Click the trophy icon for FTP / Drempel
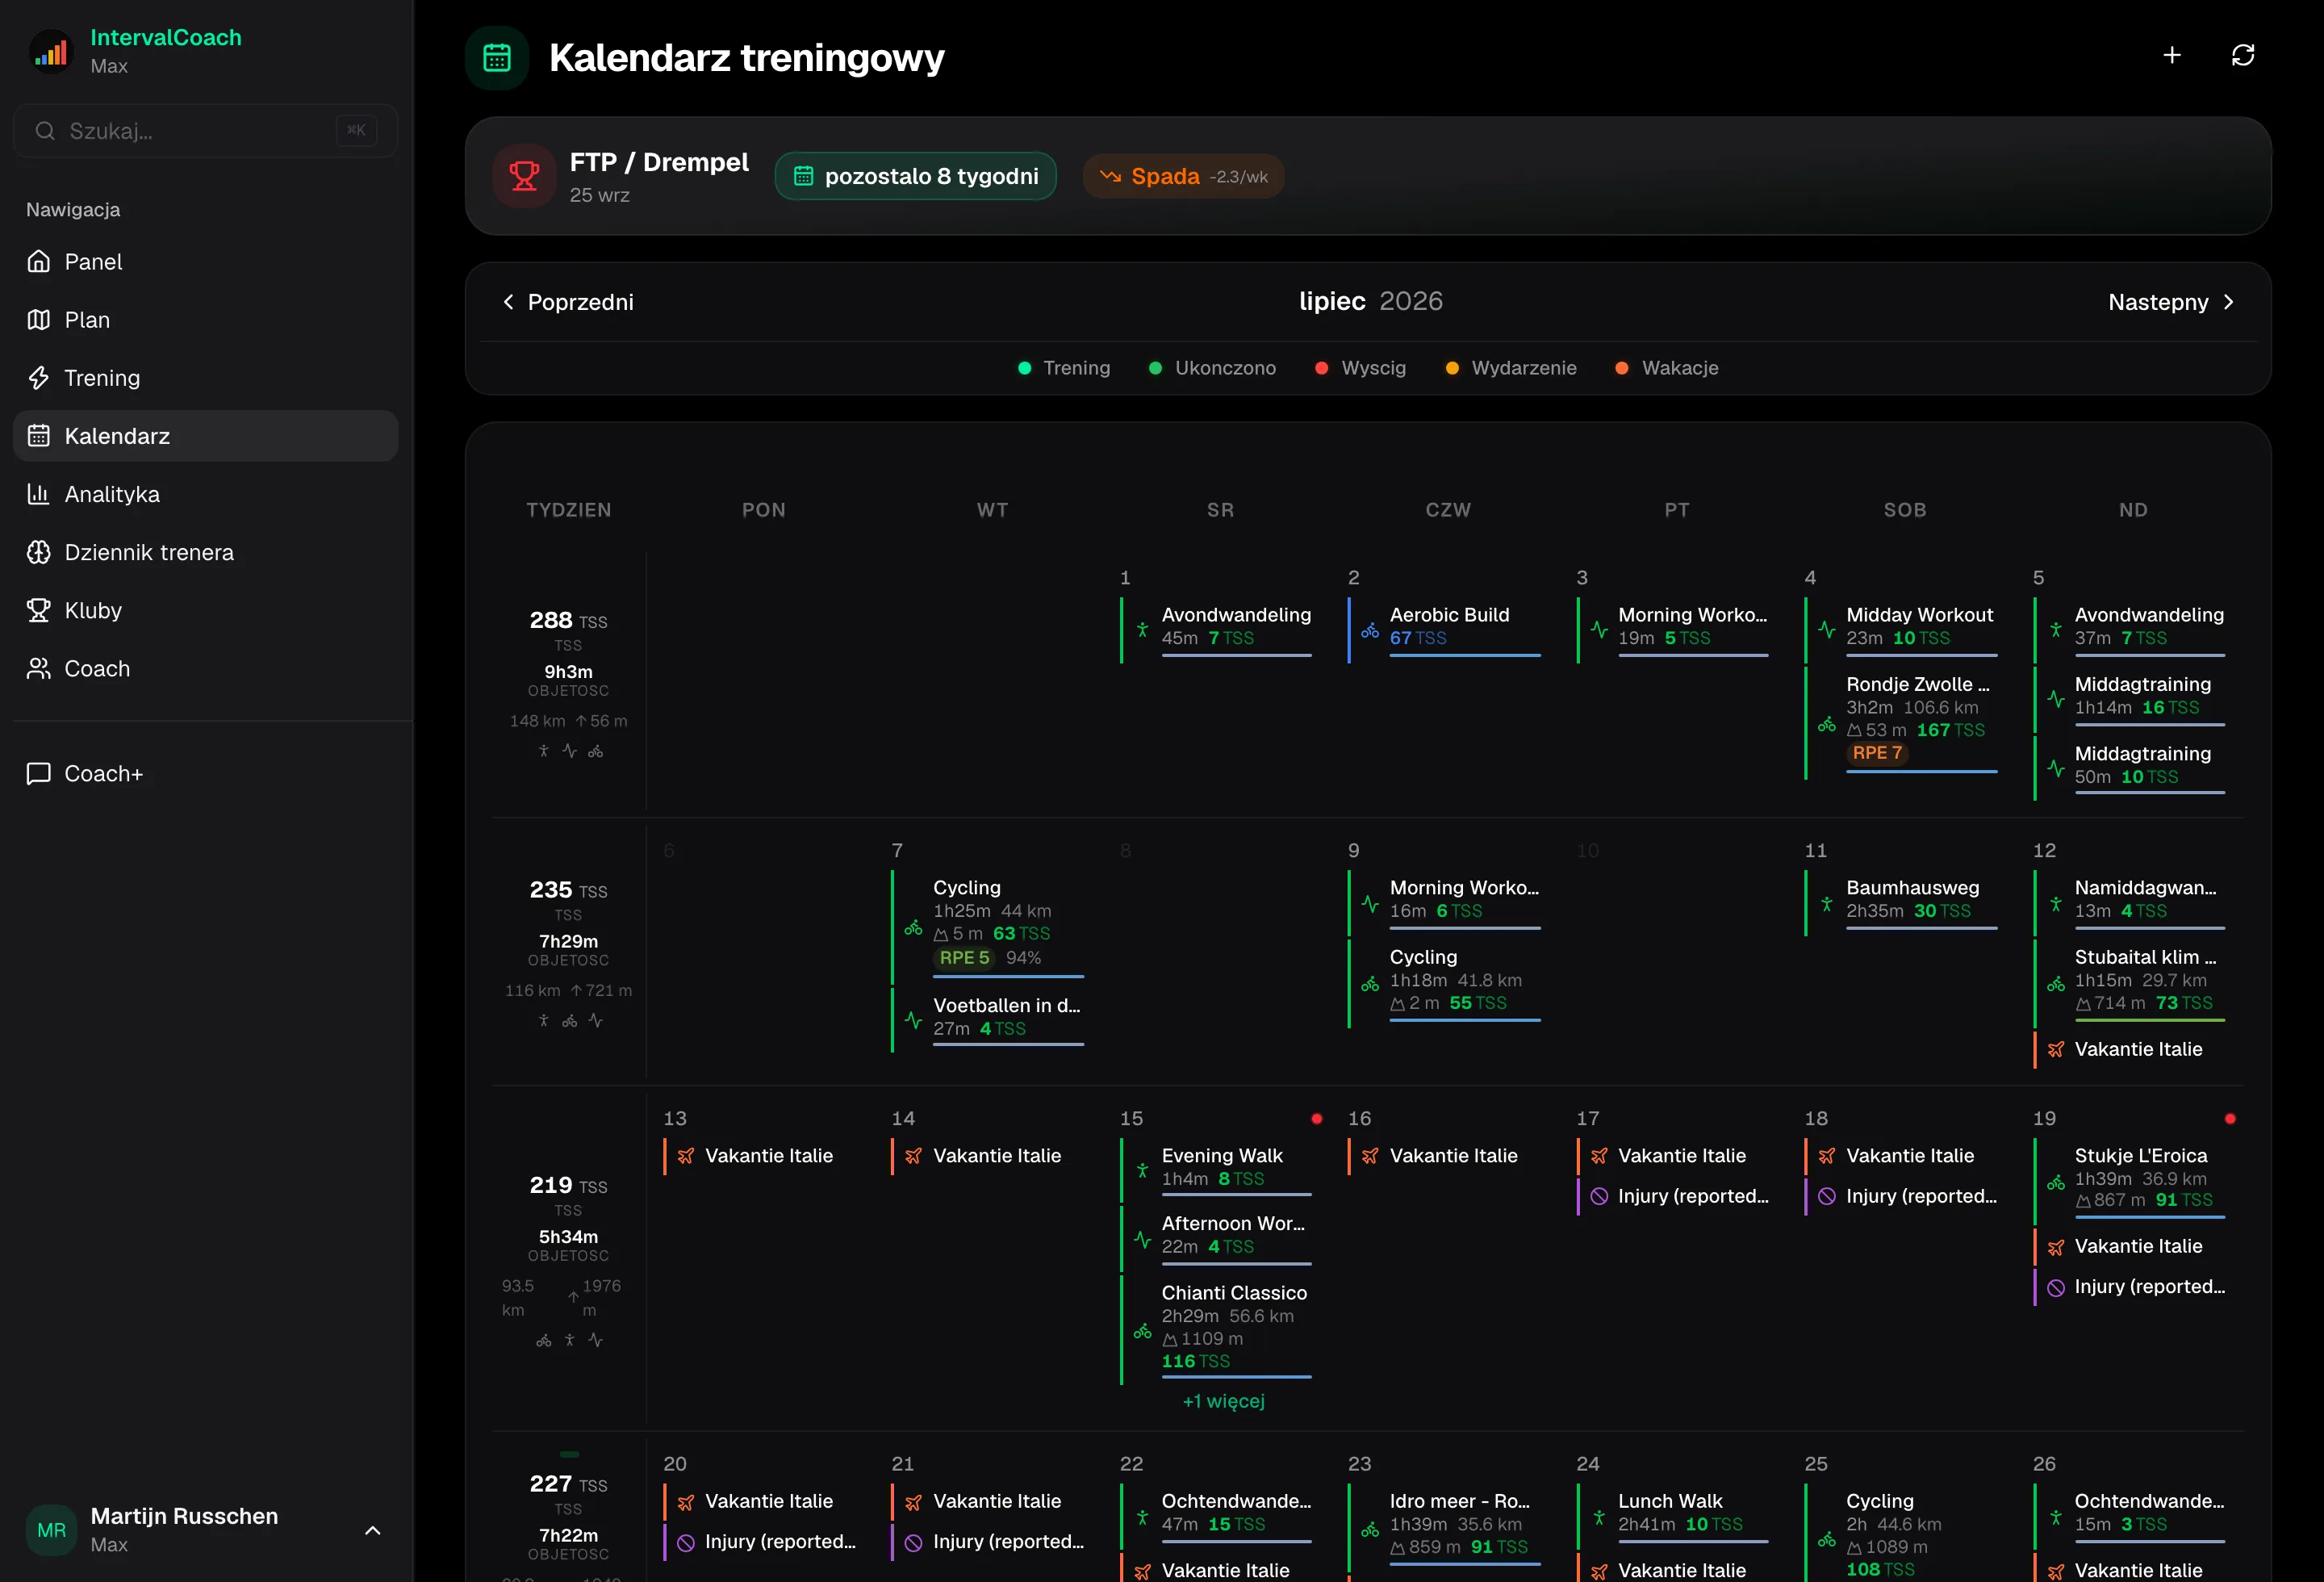The width and height of the screenshot is (2324, 1582). click(x=524, y=176)
